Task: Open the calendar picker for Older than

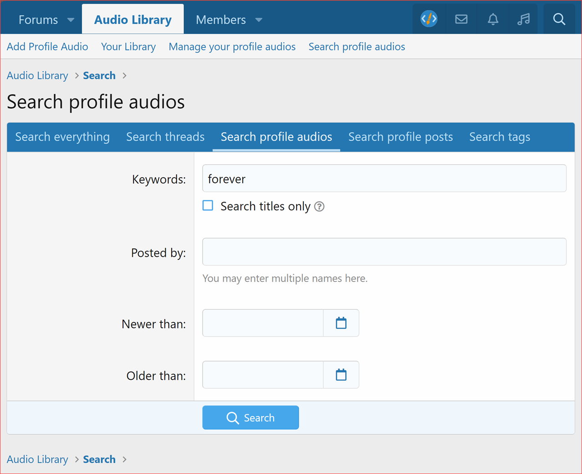Action: click(341, 374)
